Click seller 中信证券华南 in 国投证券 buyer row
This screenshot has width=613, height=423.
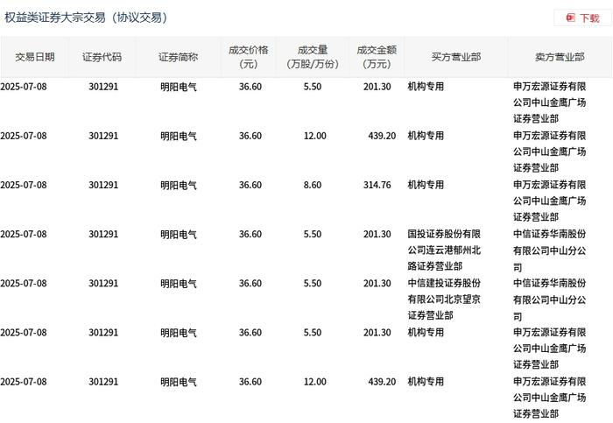(x=550, y=250)
